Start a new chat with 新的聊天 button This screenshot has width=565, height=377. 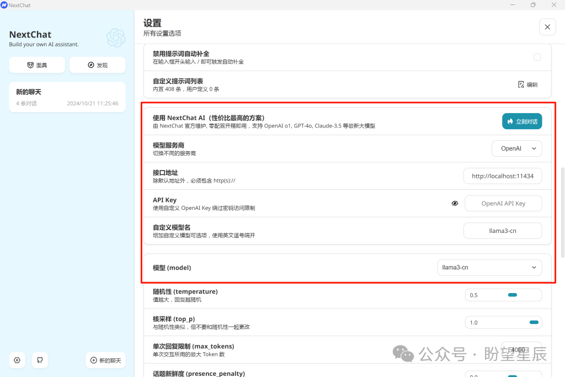pyautogui.click(x=105, y=360)
